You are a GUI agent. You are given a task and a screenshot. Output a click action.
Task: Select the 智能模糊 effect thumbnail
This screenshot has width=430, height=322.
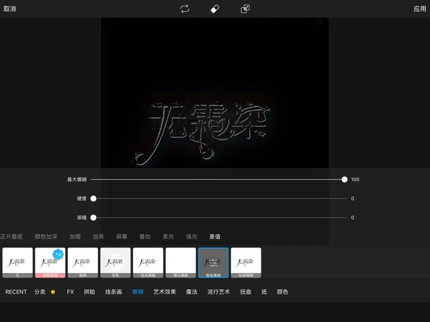point(213,262)
